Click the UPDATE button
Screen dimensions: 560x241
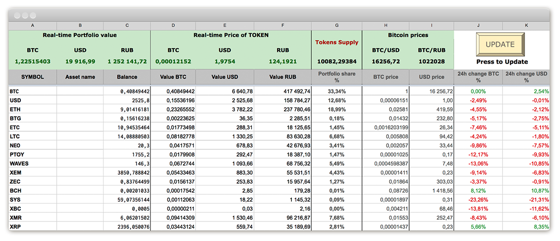pos(500,44)
